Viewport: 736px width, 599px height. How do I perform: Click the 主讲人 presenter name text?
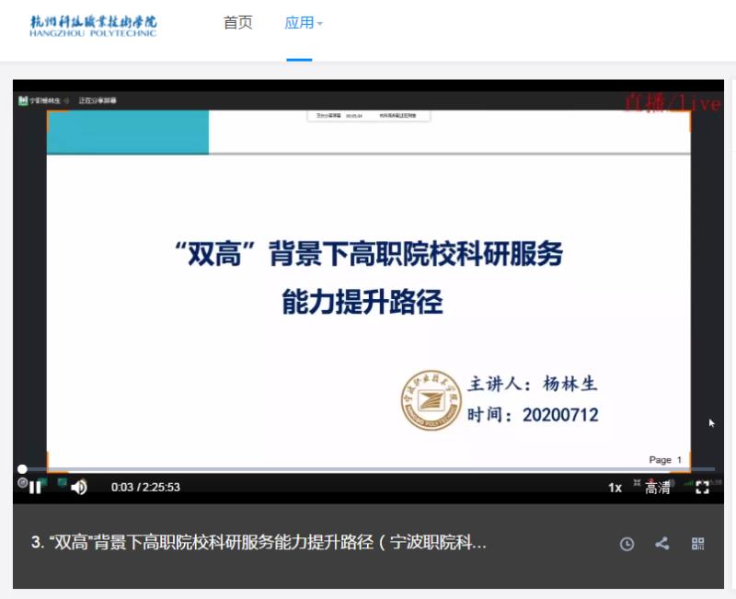(x=533, y=383)
